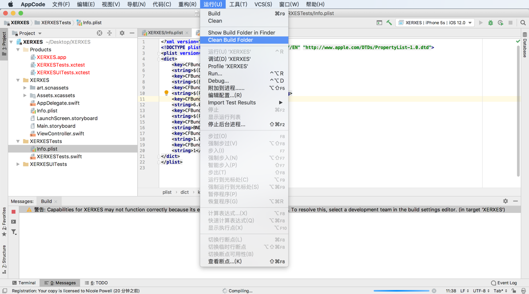
Task: Click the XERXESTests breadcrumb in navigation bar
Action: [53, 22]
